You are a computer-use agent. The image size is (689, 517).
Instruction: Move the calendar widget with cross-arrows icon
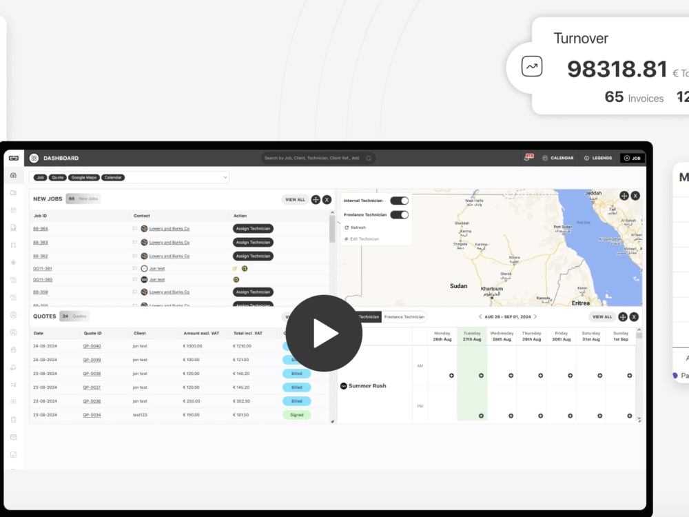tap(623, 317)
